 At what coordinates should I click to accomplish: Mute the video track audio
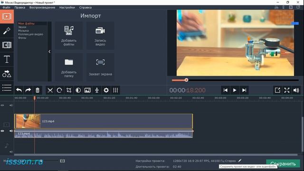click(x=11, y=131)
